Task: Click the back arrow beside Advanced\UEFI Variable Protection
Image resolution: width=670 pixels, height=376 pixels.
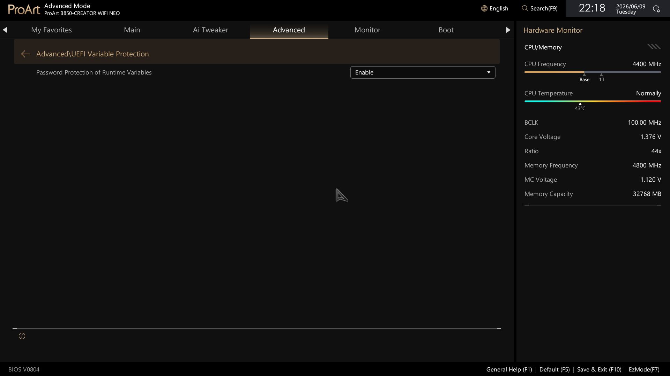Action: coord(25,54)
